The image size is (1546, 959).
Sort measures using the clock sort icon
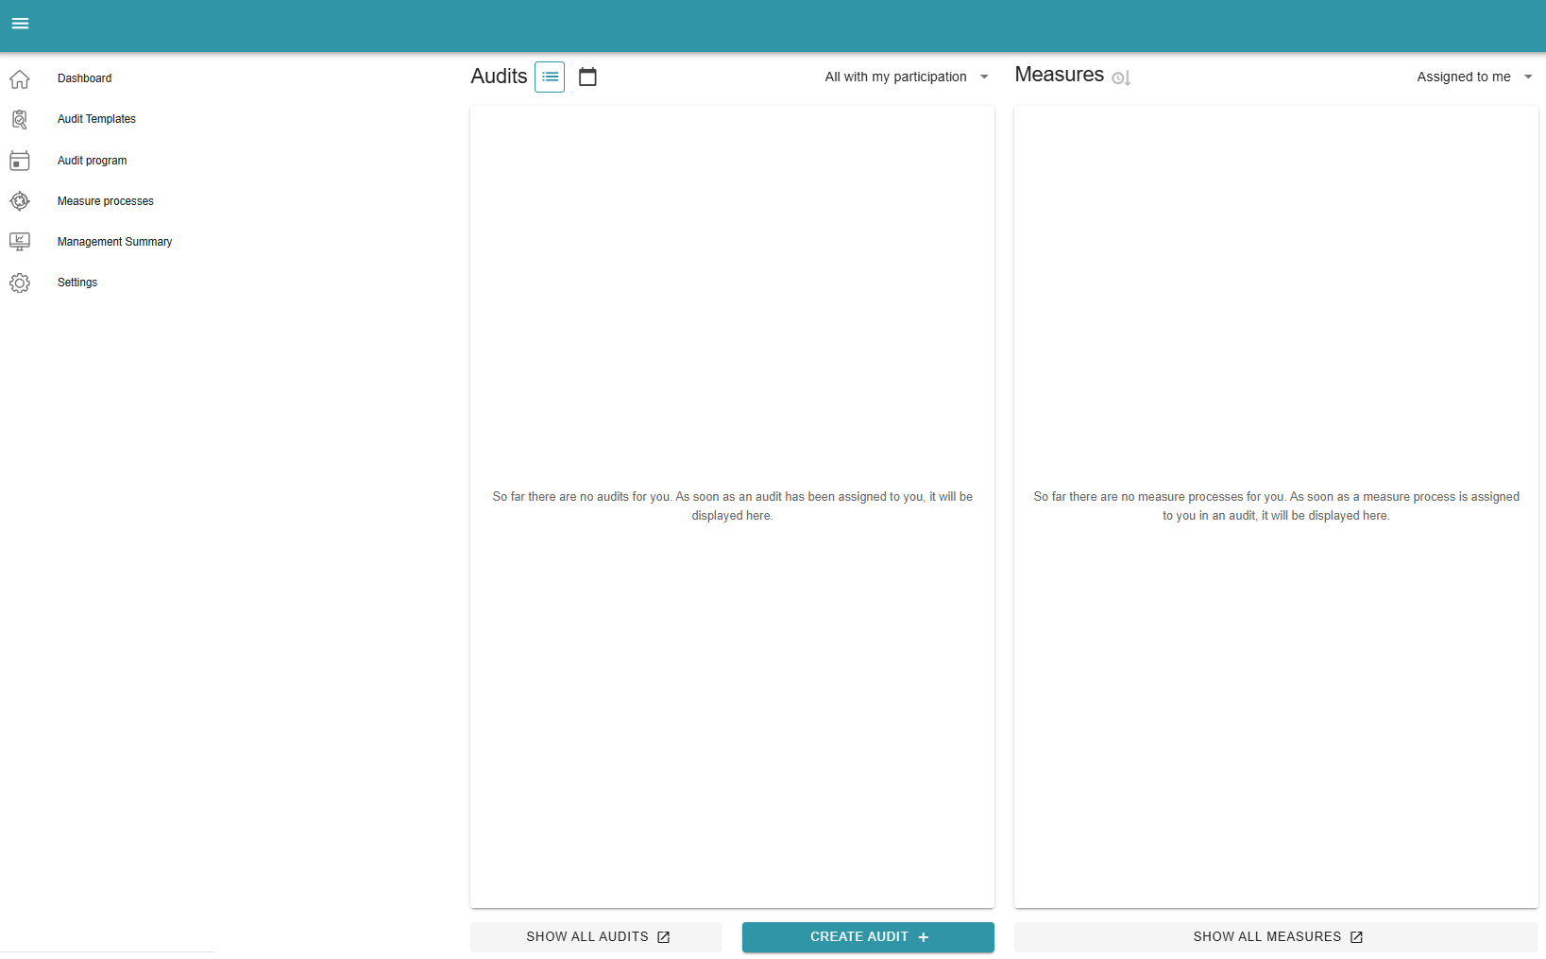pos(1121,78)
